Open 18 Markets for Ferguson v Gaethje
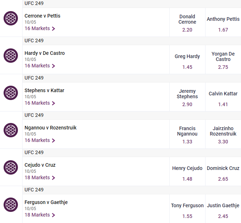 40,215
